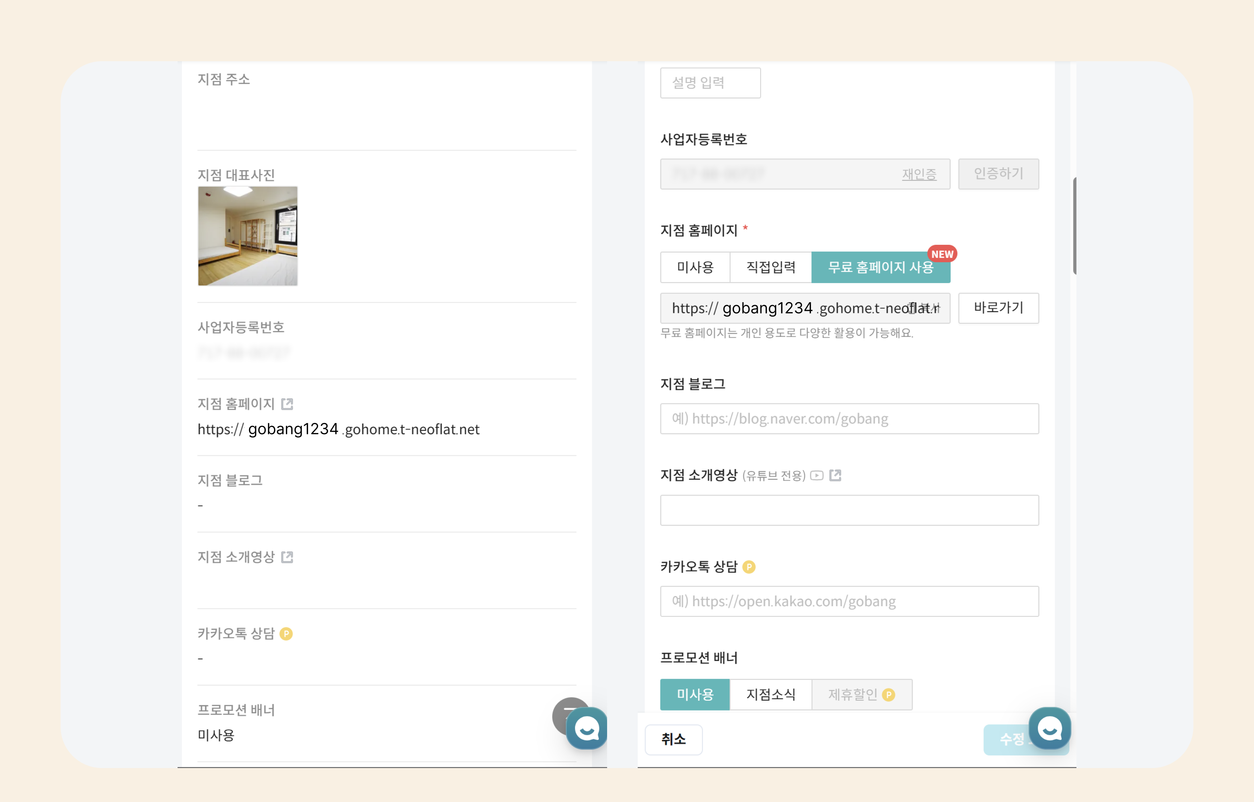1254x802 pixels.
Task: Choose 미사용 promotion banner tab
Action: [695, 694]
